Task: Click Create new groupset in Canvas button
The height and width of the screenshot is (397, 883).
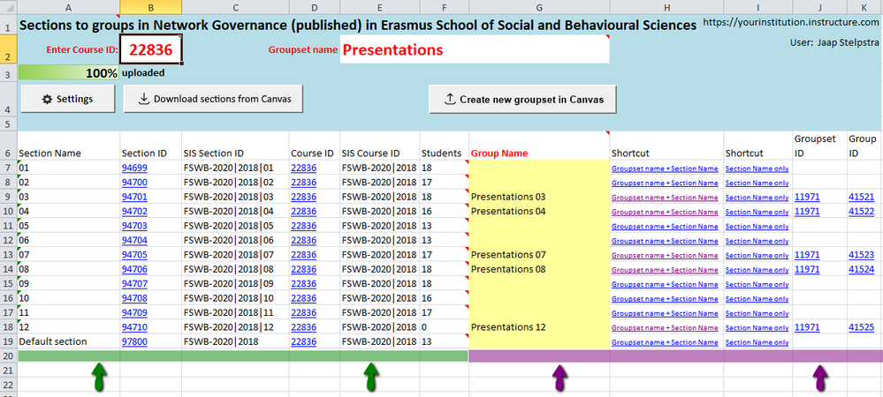Action: click(523, 100)
